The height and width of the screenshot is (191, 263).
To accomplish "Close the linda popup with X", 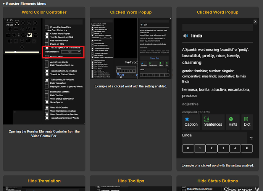I will pos(255,22).
